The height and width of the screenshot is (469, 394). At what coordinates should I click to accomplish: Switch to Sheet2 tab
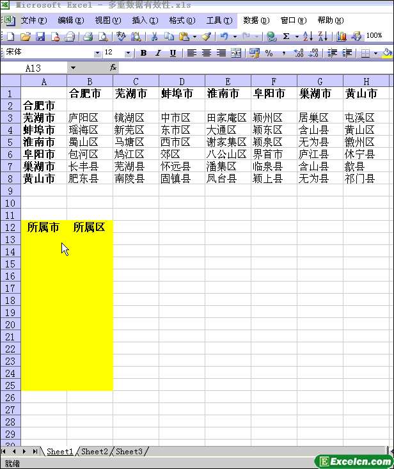pyautogui.click(x=95, y=451)
